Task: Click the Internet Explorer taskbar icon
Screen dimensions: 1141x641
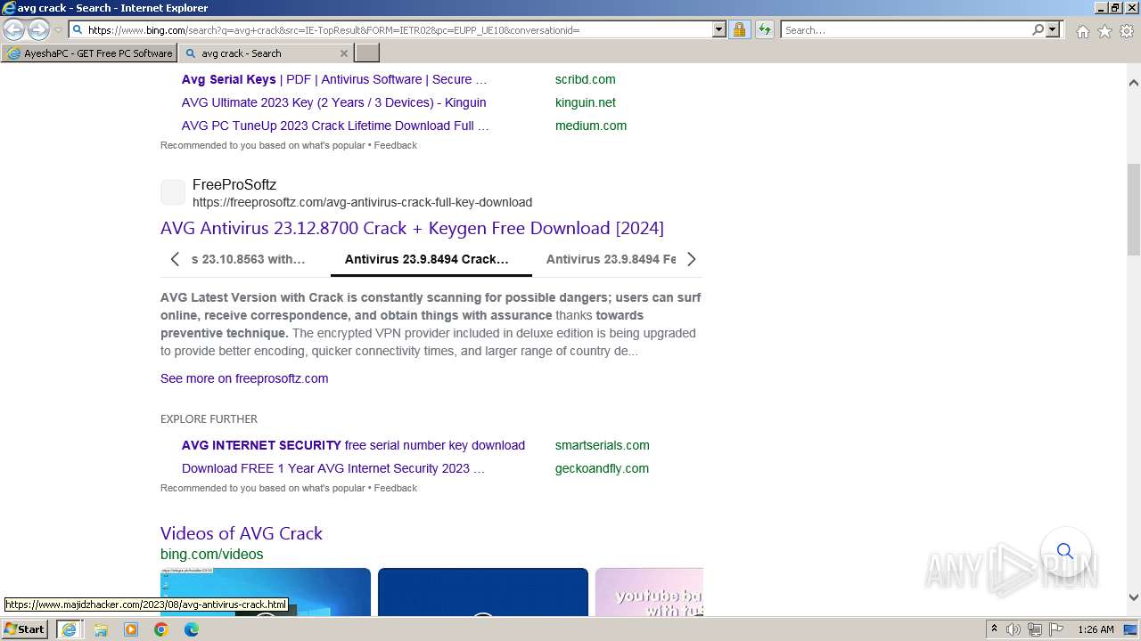Action: [x=69, y=629]
